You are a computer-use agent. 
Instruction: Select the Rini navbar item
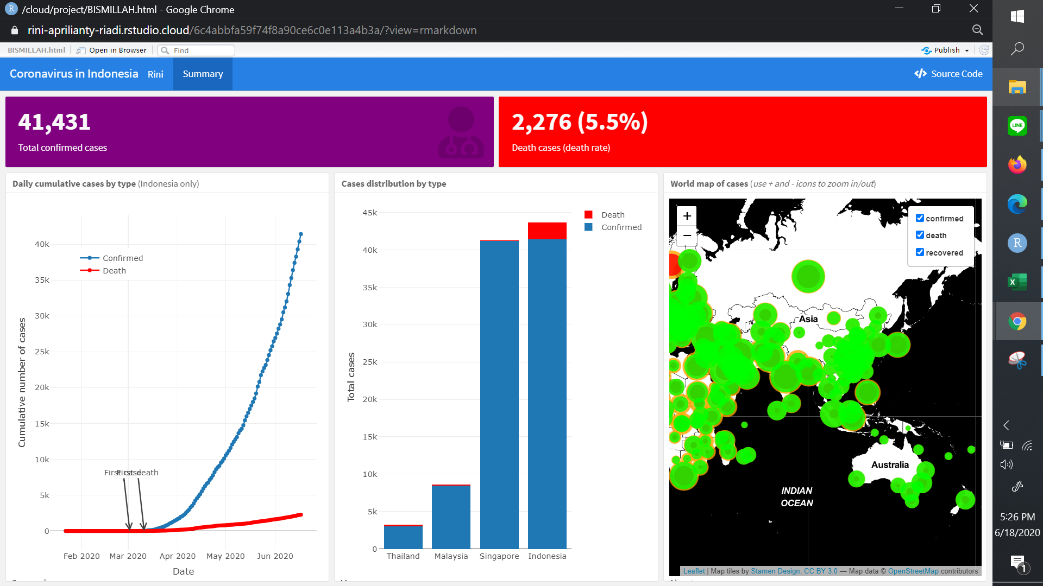[155, 74]
